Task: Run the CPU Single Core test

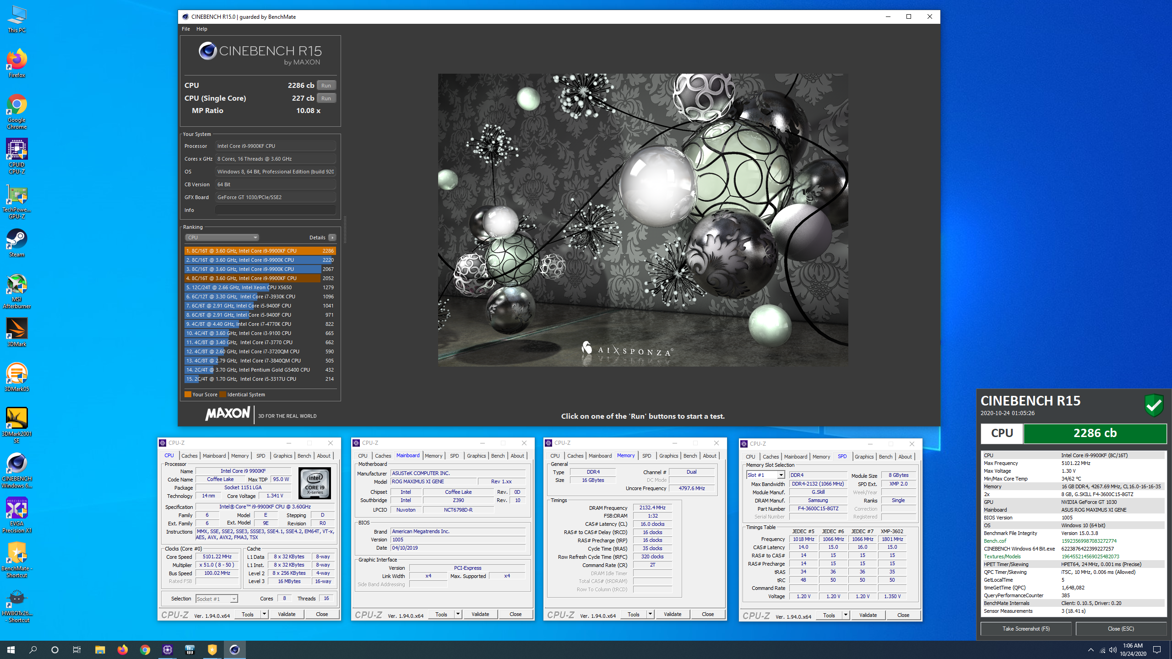Action: coord(326,98)
